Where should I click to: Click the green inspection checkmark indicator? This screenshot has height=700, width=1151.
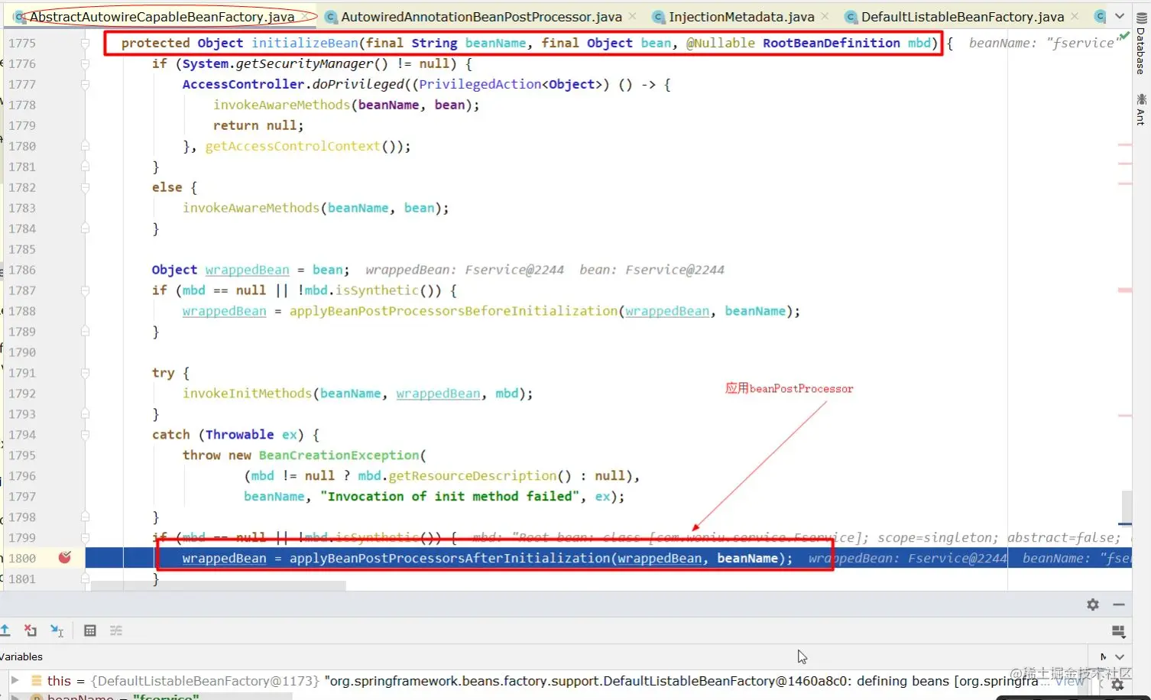[x=1124, y=36]
